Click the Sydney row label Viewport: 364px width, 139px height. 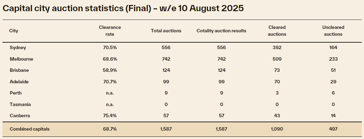click(18, 48)
